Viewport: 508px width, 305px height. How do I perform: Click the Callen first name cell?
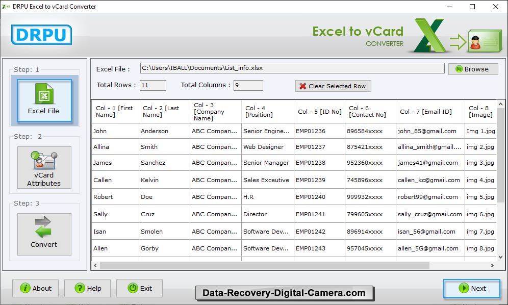[x=115, y=180]
